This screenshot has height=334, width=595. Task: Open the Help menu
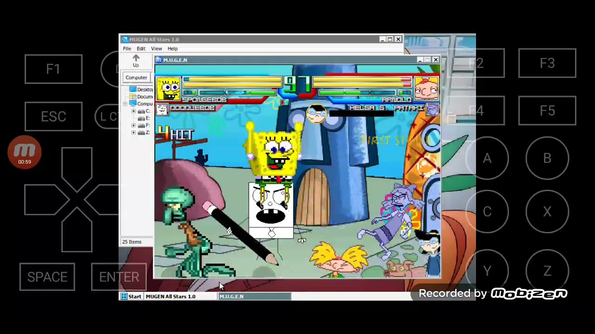[172, 49]
